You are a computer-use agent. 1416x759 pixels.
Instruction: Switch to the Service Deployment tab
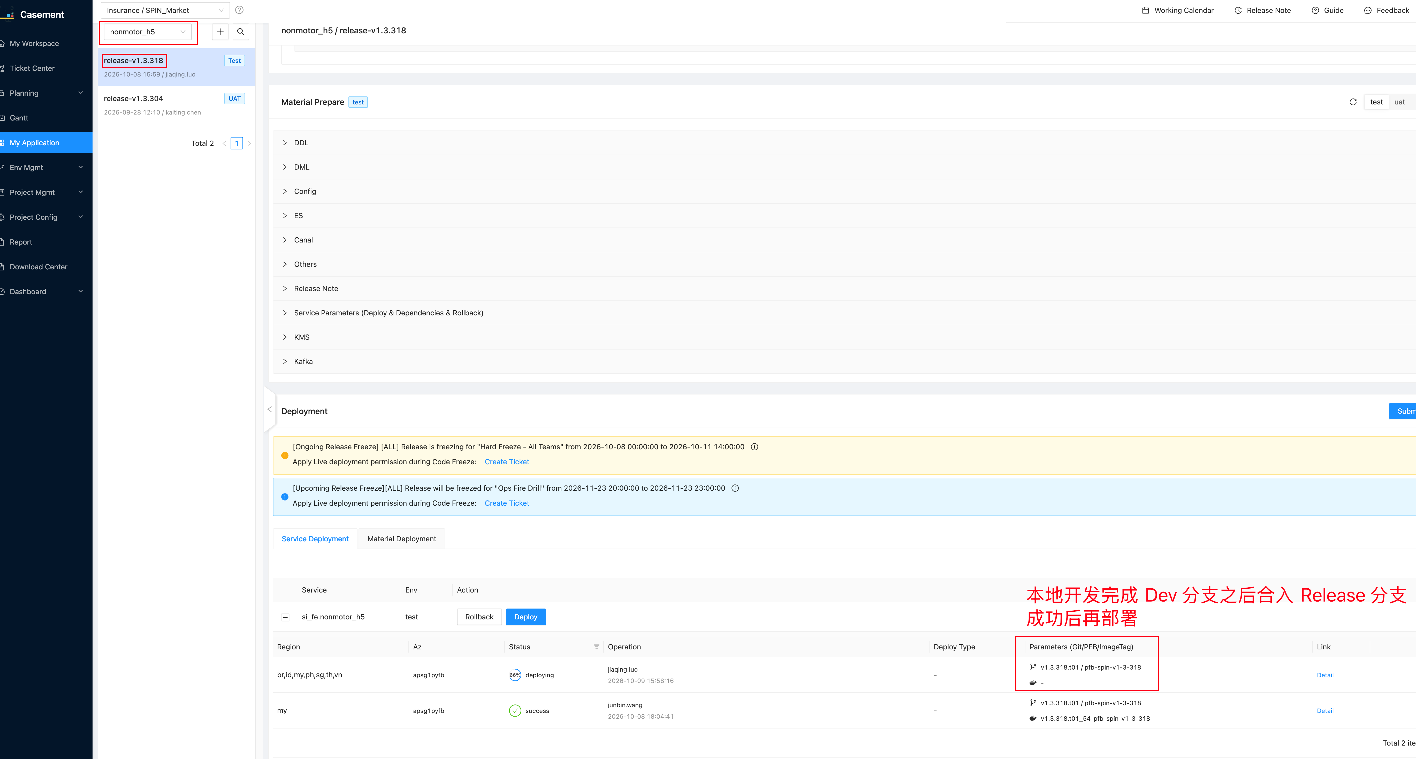pyautogui.click(x=315, y=539)
